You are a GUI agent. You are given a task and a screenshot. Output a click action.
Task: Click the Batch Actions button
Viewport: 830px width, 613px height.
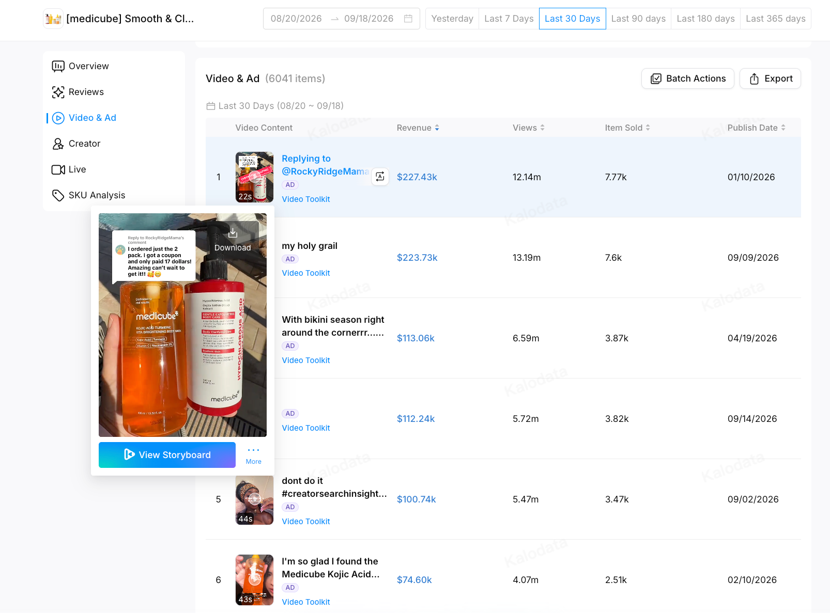point(688,78)
